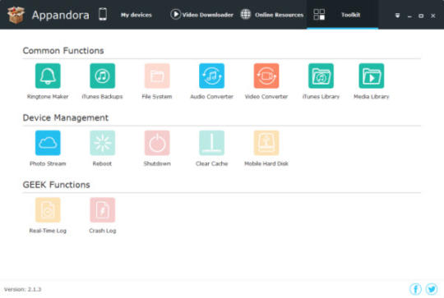444x298 pixels.
Task: Click the Appandora title text
Action: click(x=61, y=15)
